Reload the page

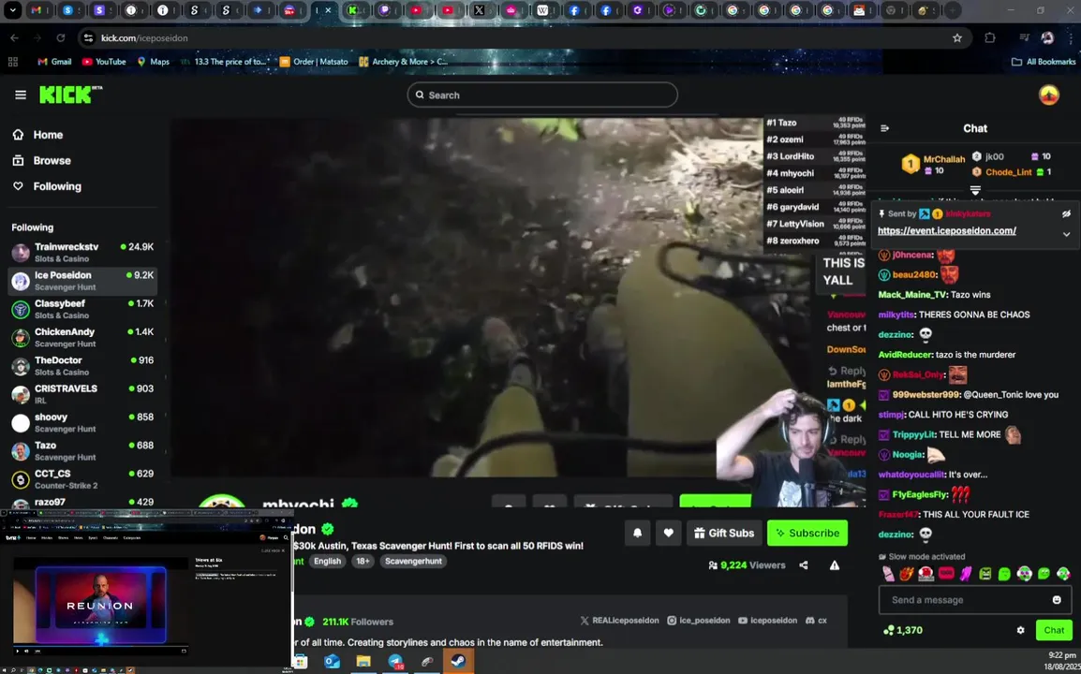(61, 37)
